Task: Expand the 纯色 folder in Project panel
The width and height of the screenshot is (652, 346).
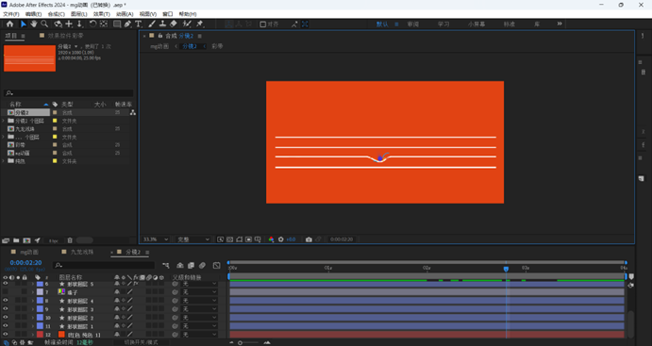Action: (x=4, y=161)
